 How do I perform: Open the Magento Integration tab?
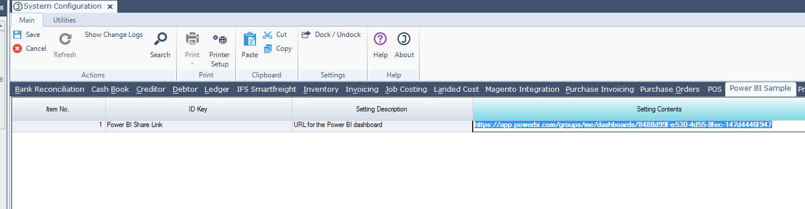click(522, 89)
